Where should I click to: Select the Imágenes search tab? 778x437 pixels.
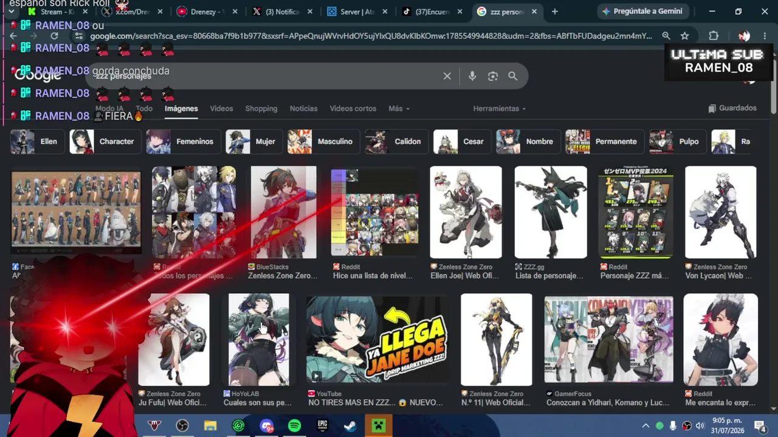[181, 109]
